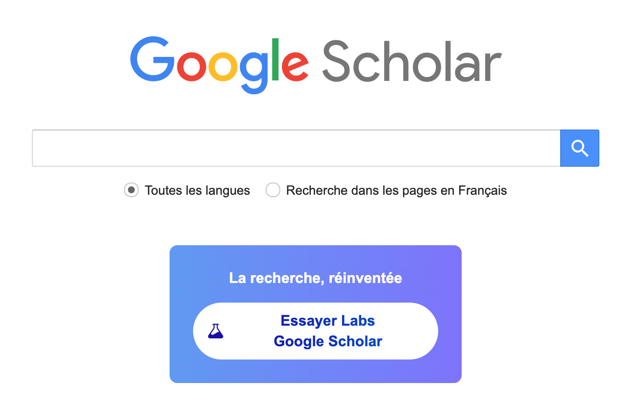Click the gray "Scholar" word in logo
The height and width of the screenshot is (411, 643).
pyautogui.click(x=412, y=61)
